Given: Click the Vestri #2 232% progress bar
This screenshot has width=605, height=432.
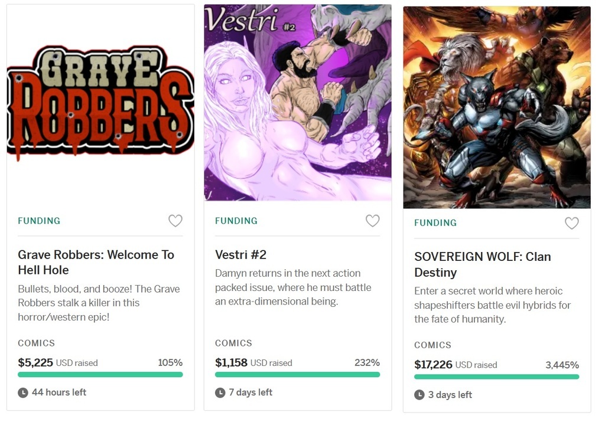Looking at the screenshot, I should (297, 374).
